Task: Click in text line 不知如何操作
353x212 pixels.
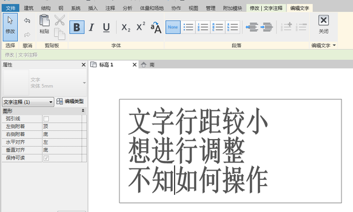Action: tap(198, 180)
